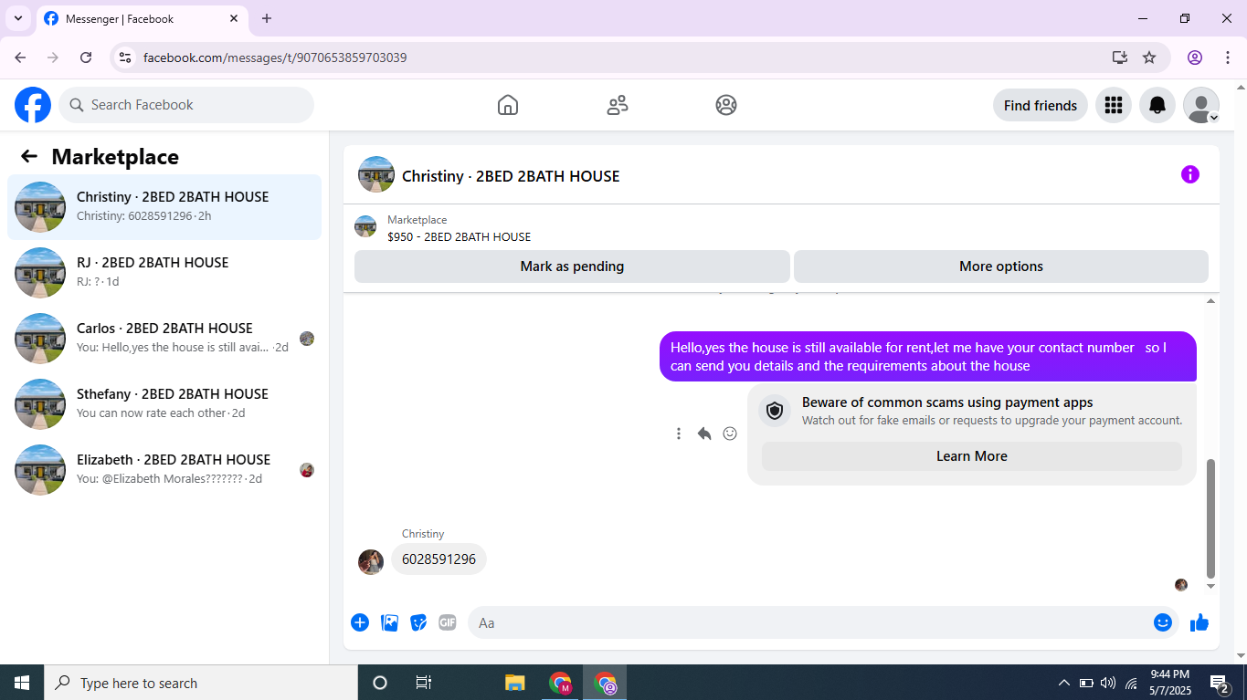
Task: Bookmark this page with star icon
Action: (x=1149, y=57)
